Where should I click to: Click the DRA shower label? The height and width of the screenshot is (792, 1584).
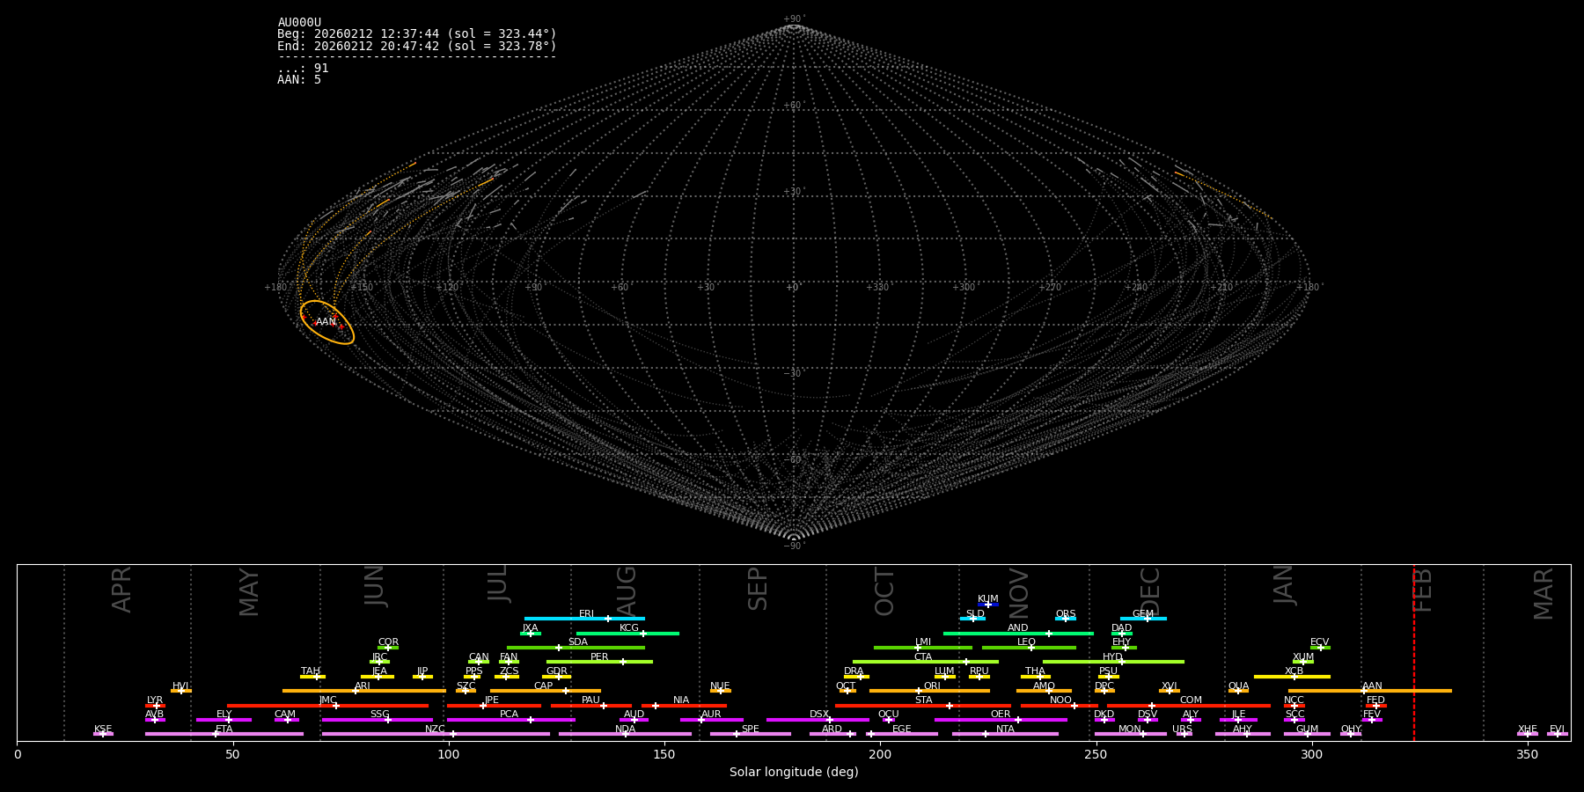(x=854, y=671)
